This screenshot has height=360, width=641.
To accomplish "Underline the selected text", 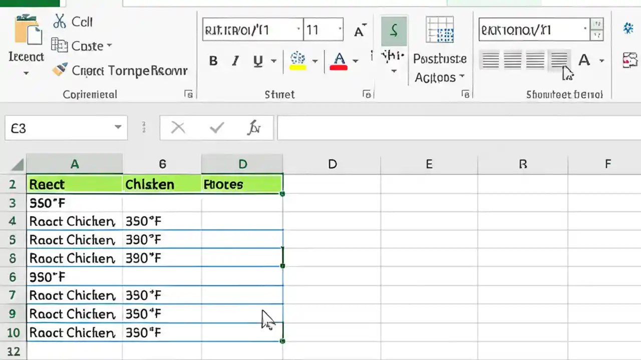I will tap(257, 61).
